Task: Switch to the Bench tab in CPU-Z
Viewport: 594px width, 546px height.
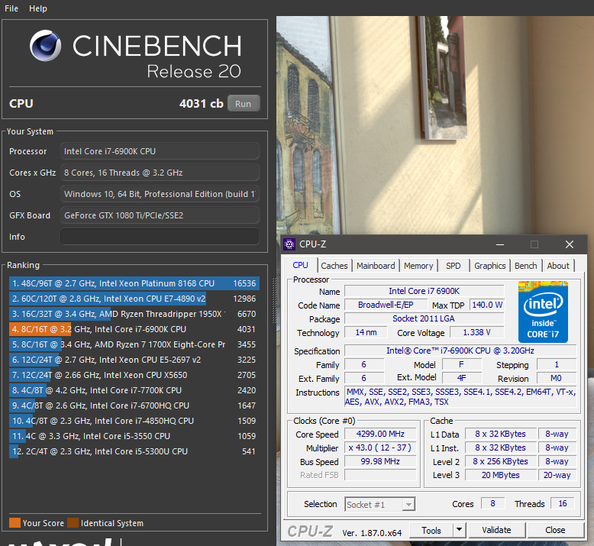Action: coord(526,266)
